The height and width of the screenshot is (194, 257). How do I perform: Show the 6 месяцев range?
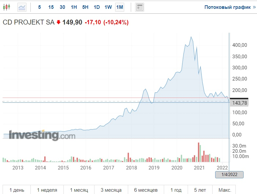(146, 190)
